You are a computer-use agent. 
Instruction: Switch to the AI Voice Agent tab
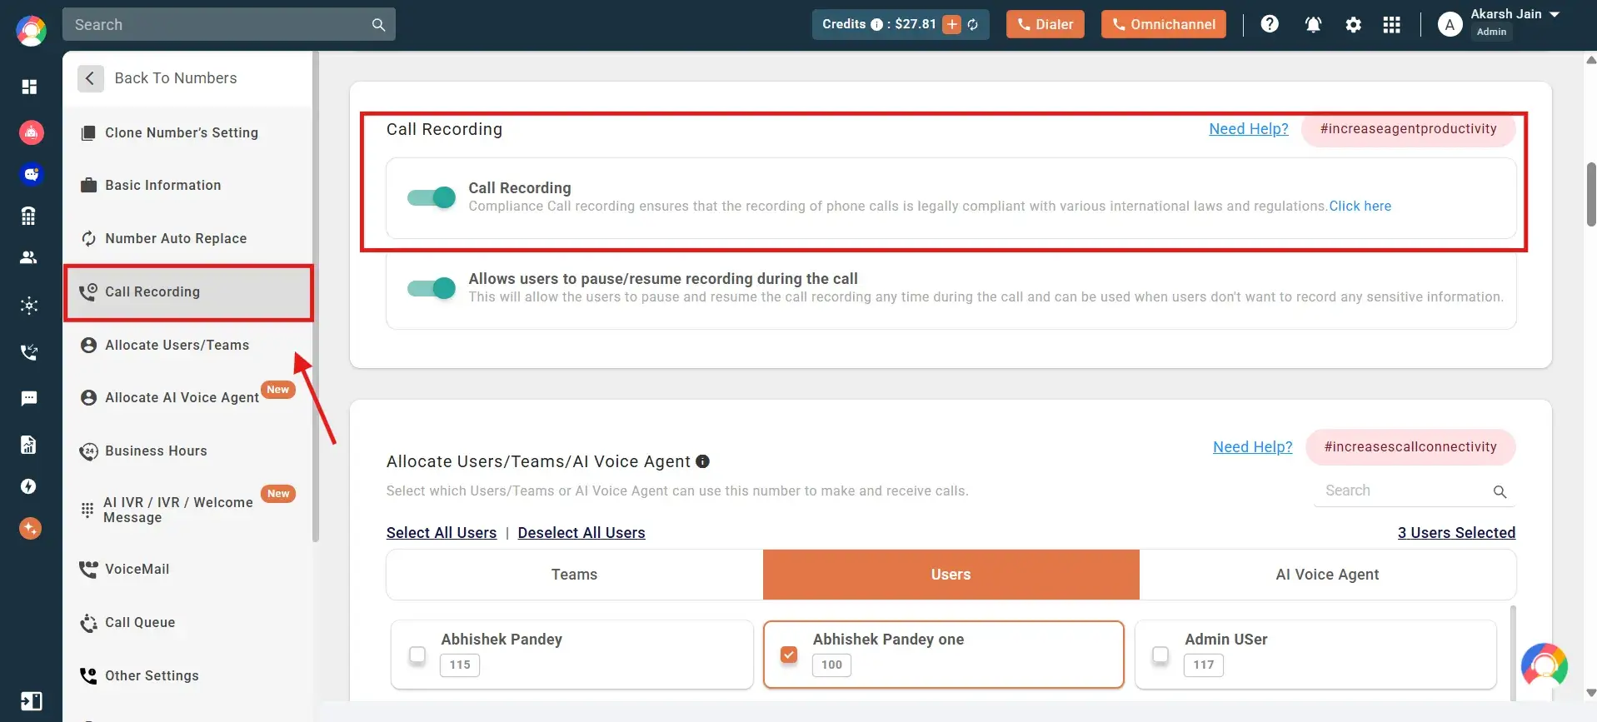pos(1327,575)
